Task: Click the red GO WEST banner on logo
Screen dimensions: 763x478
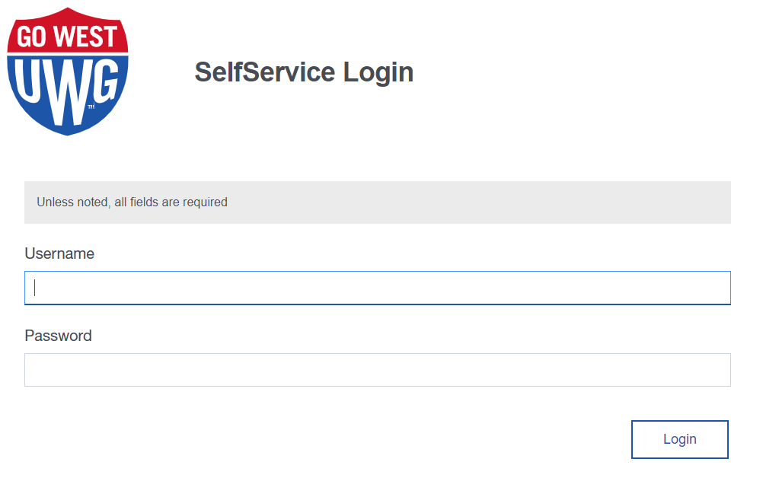Action: [67, 34]
